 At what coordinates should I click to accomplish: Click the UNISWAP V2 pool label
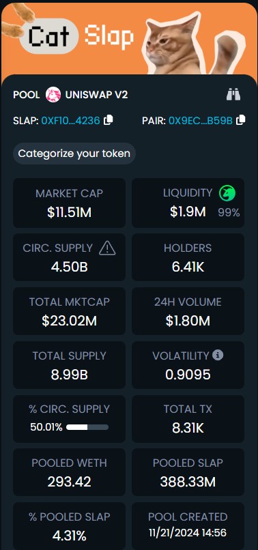click(x=96, y=95)
